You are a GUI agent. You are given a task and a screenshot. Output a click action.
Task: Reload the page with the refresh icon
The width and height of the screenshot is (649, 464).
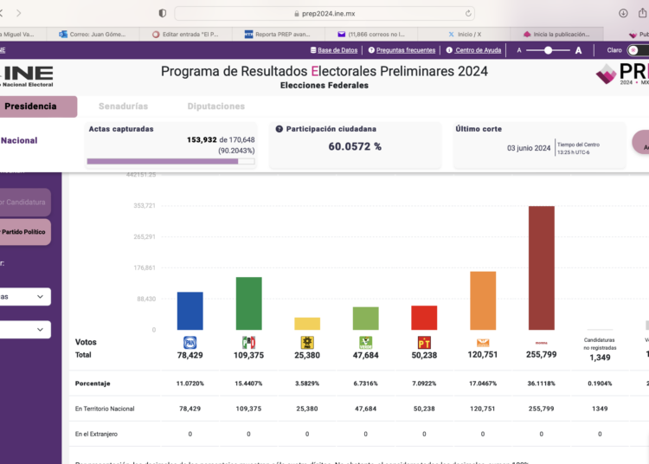[x=469, y=13]
